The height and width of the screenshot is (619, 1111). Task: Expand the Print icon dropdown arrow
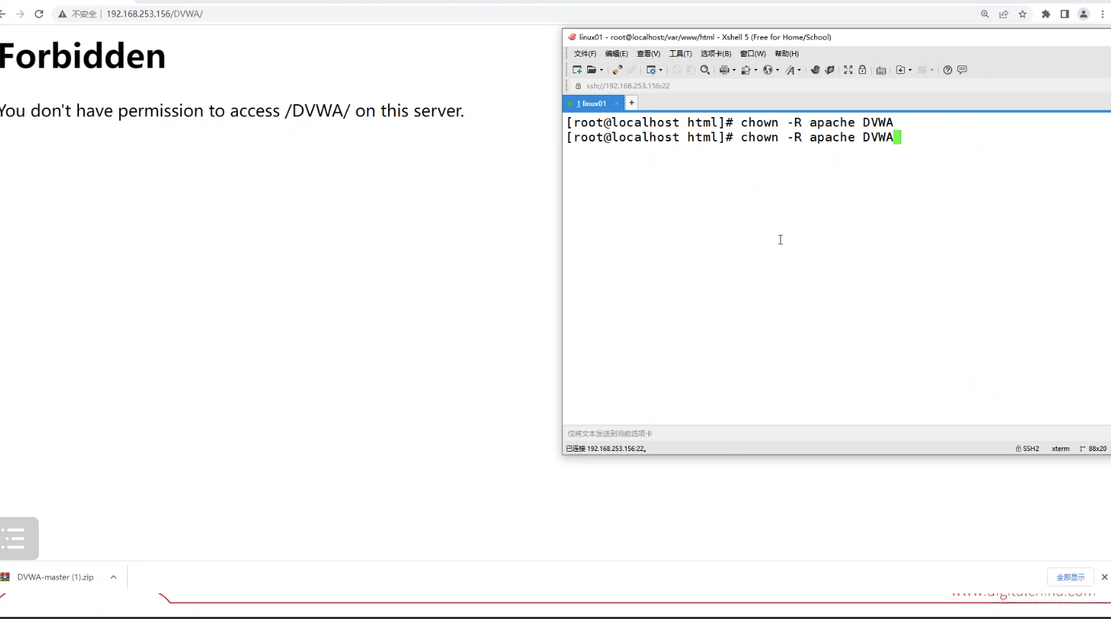pyautogui.click(x=734, y=70)
